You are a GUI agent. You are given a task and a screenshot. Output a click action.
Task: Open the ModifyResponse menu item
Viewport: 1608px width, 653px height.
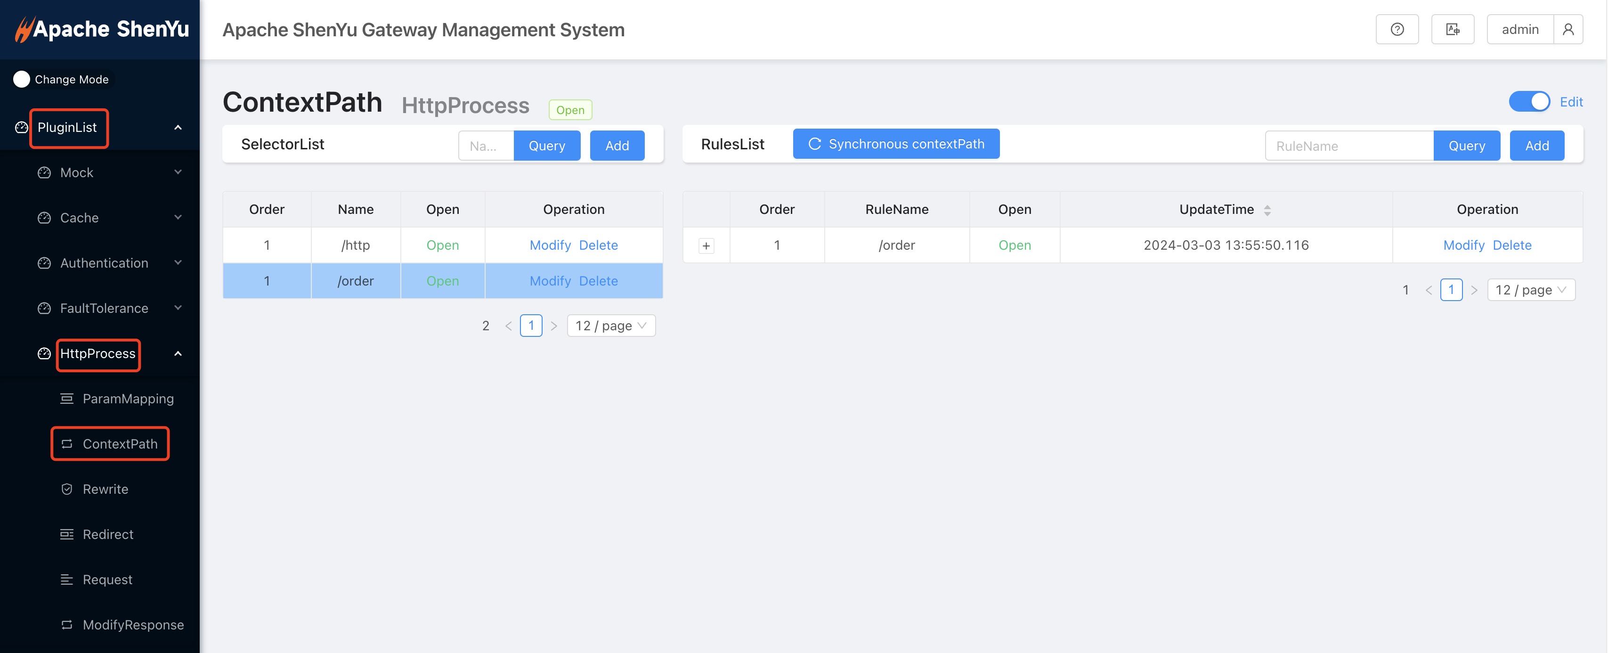133,625
